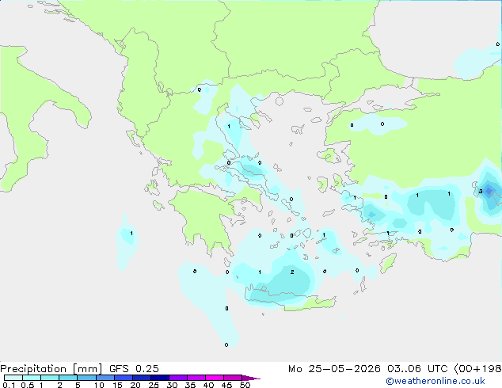502x388 pixels.
Task: Click the 'GFS 0.25' model label
Action: pyautogui.click(x=134, y=369)
